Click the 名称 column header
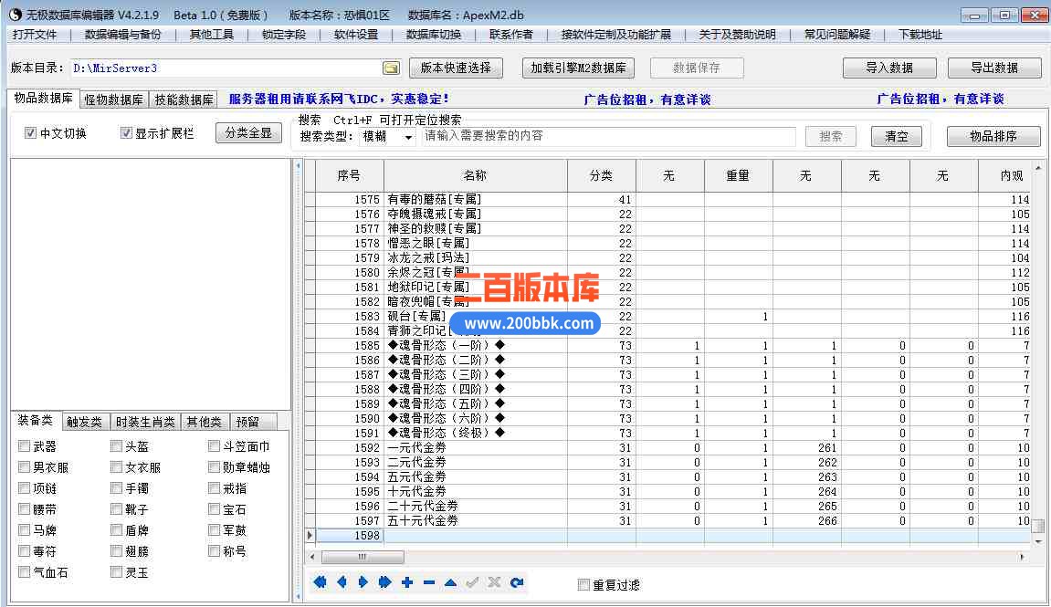The width and height of the screenshot is (1051, 607). [x=475, y=175]
